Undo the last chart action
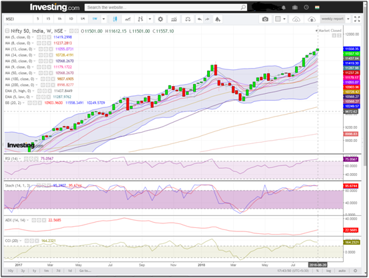Screen dimensions: 369x278 (200, 19)
